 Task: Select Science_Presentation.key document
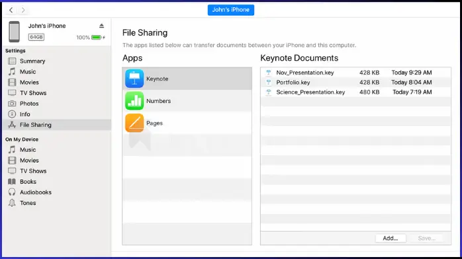click(355, 92)
